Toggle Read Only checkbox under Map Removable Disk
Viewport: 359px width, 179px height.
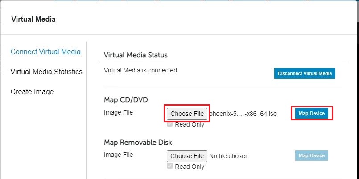click(x=170, y=167)
